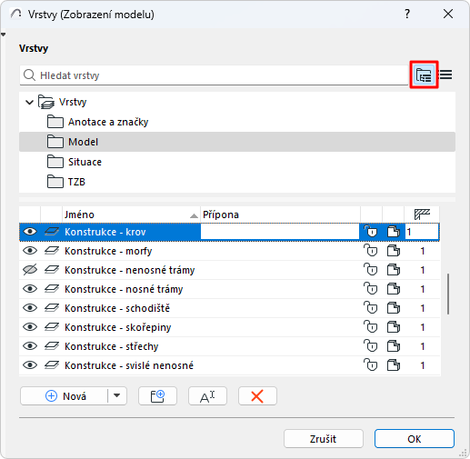Toggle 3D solid mode for Konstrukce - nenosné trámy
Viewport: 470px width, 459px height.
pyautogui.click(x=394, y=270)
